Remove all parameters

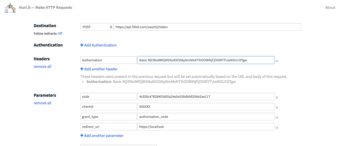(43, 103)
